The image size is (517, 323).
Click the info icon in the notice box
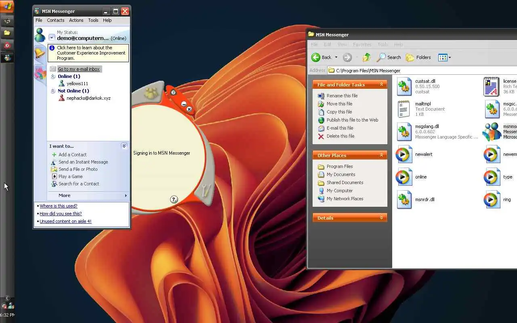coord(53,48)
